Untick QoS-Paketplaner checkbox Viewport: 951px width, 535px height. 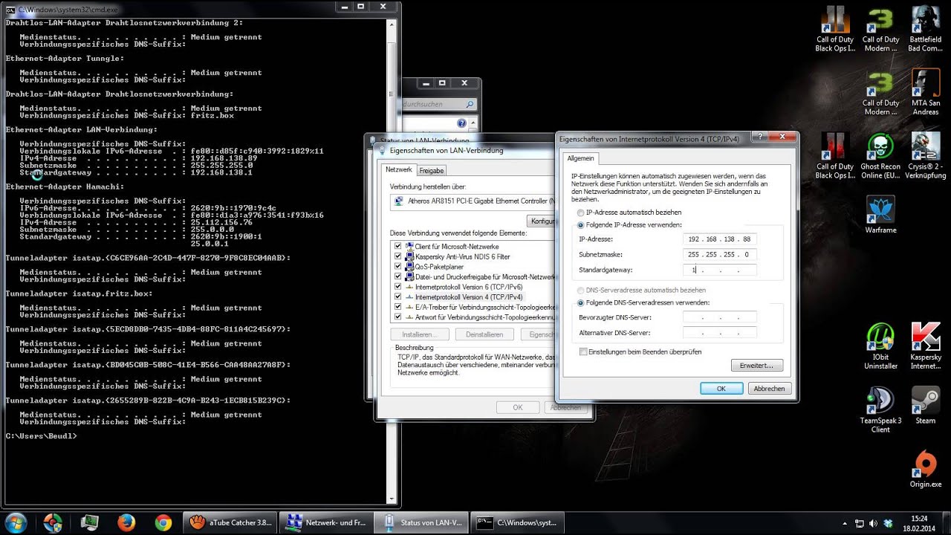click(x=398, y=266)
